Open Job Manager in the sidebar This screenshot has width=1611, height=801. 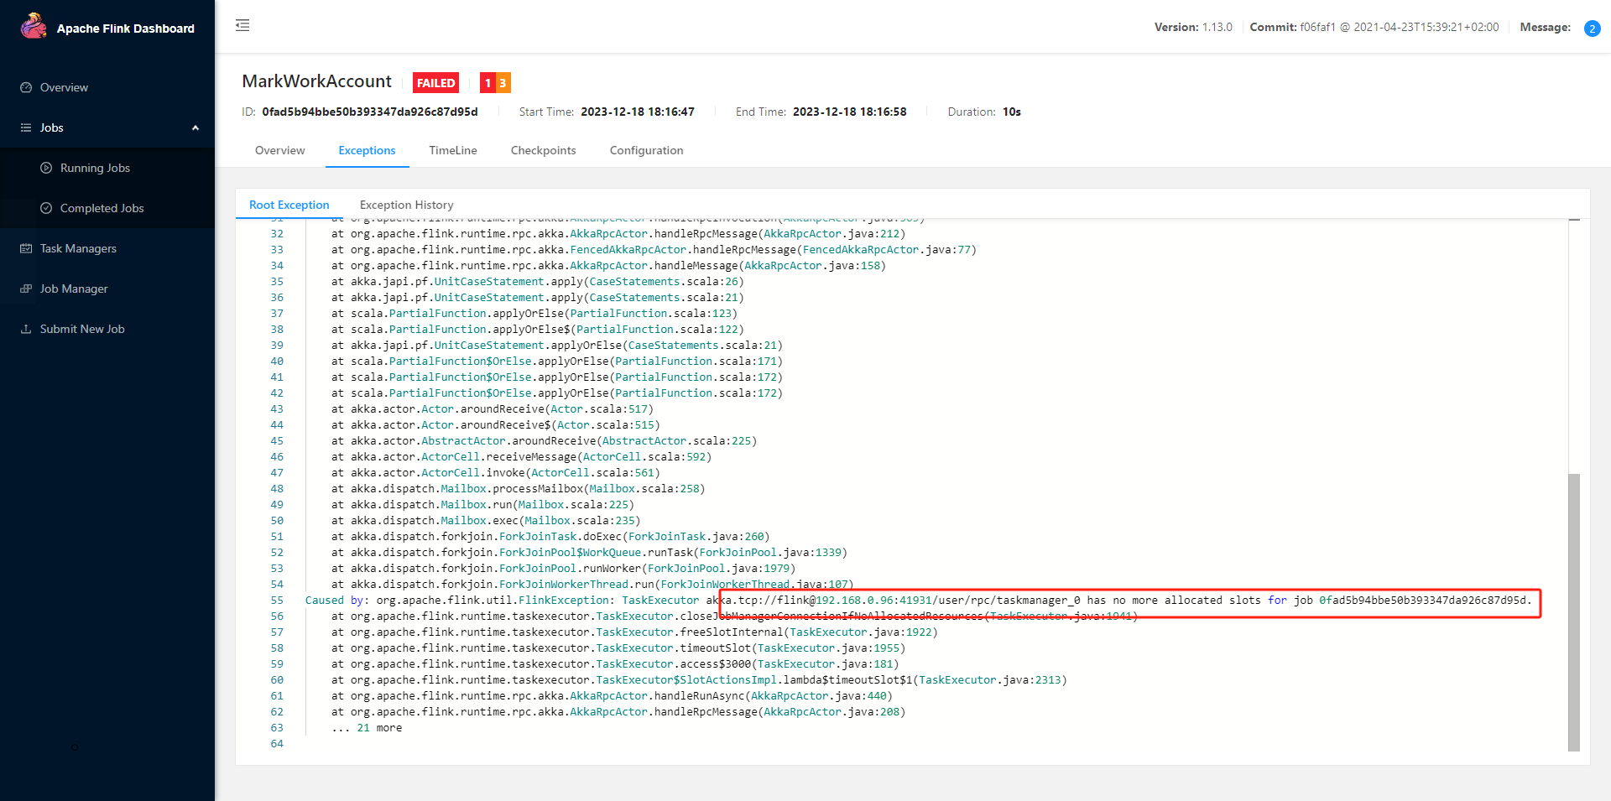tap(107, 289)
